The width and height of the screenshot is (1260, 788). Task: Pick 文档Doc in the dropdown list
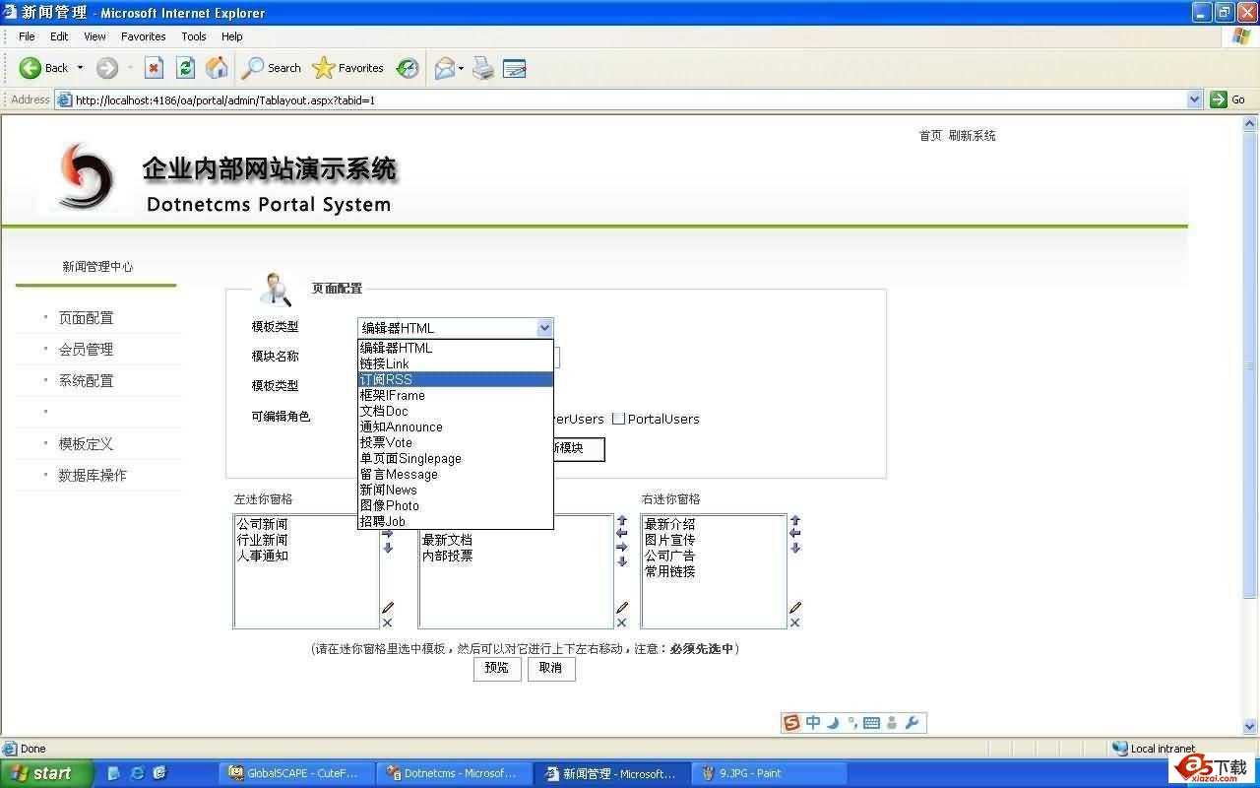click(455, 411)
